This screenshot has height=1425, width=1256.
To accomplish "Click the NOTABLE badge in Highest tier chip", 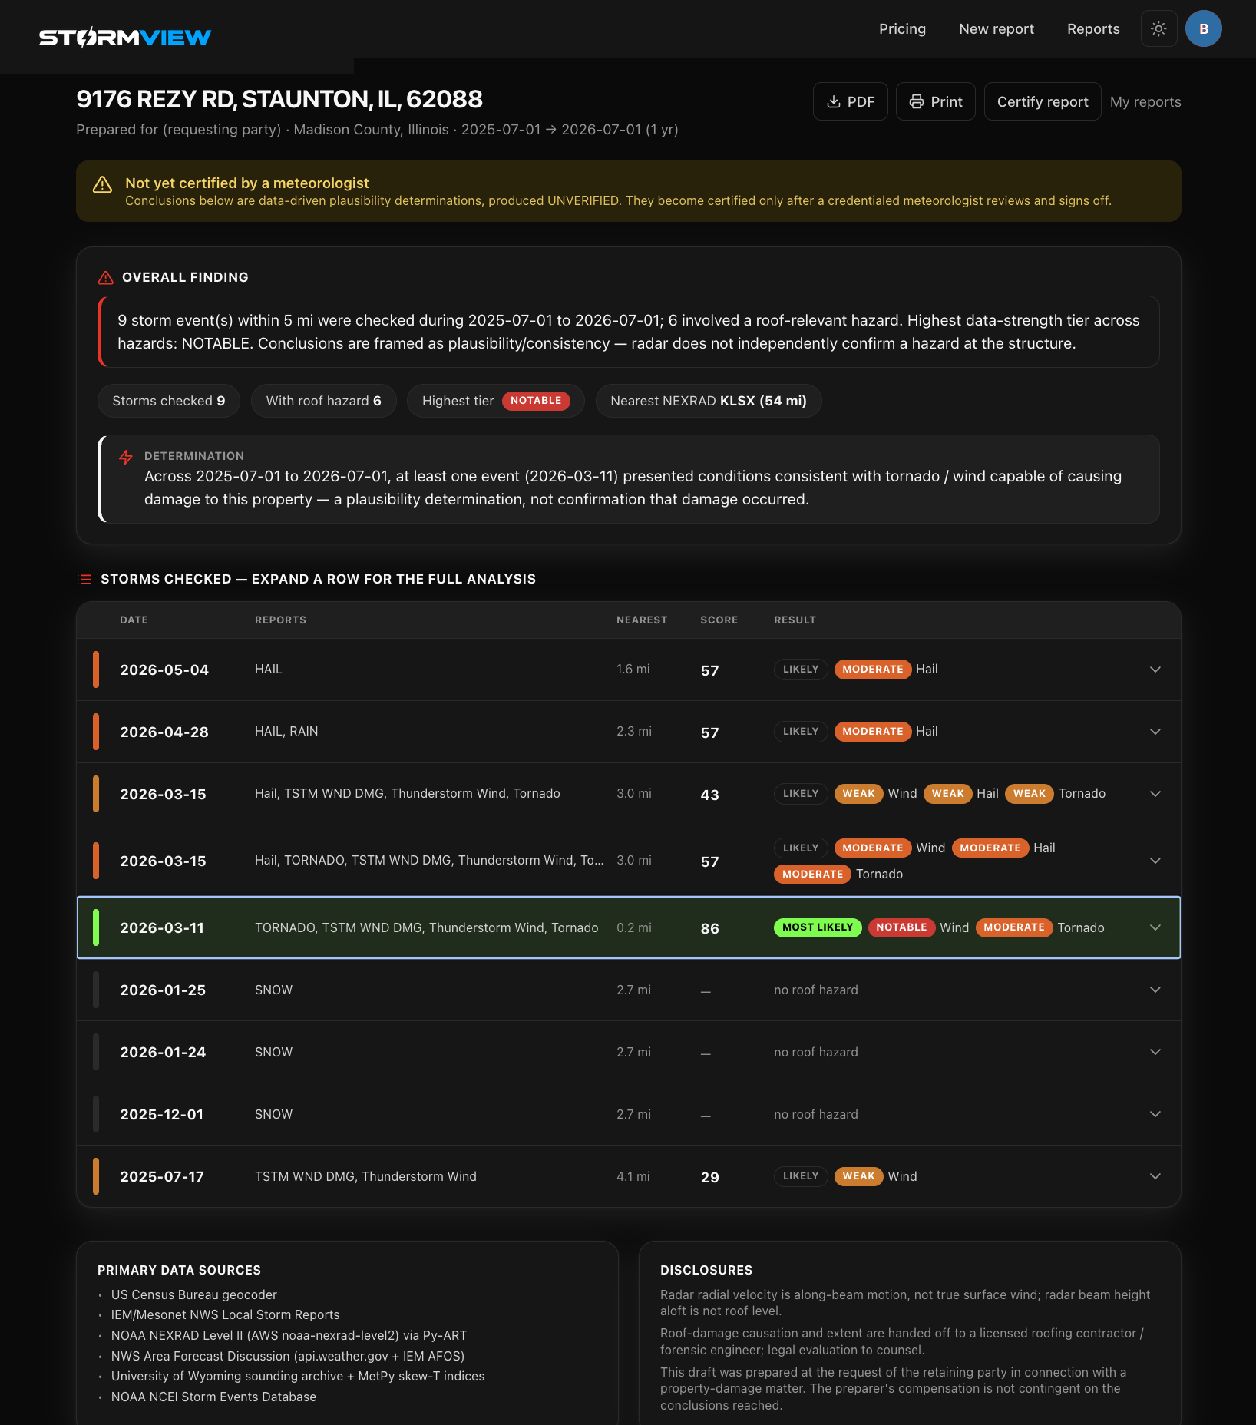I will (x=536, y=401).
